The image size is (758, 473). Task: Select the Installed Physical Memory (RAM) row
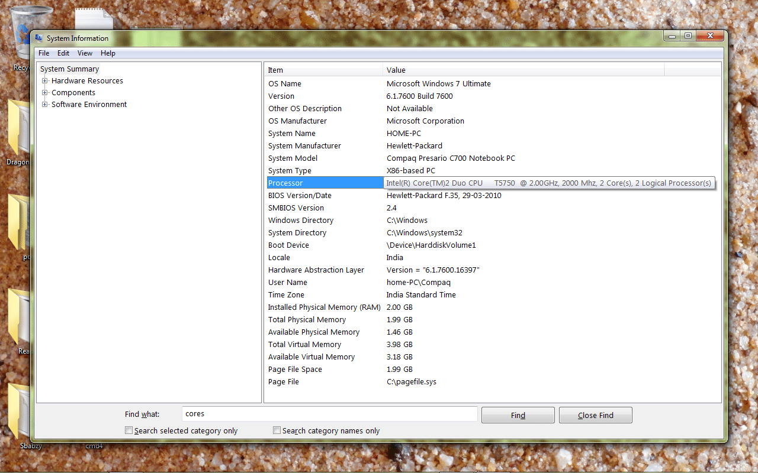(x=324, y=307)
